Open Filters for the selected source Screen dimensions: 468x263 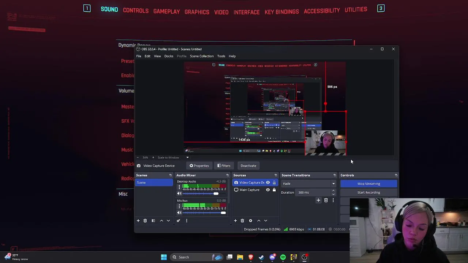point(224,166)
